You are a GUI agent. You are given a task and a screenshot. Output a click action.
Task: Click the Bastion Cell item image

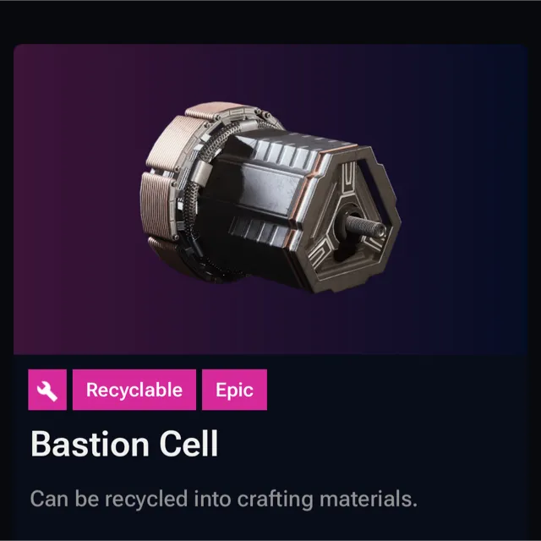pos(270,197)
